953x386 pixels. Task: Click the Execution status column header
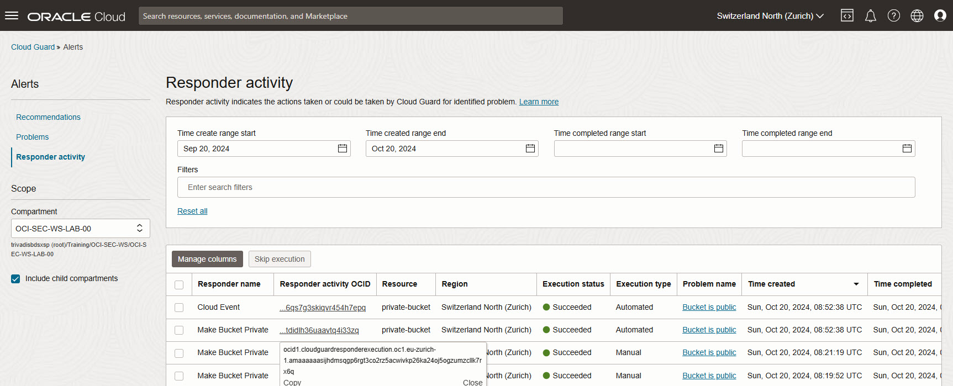click(x=573, y=284)
